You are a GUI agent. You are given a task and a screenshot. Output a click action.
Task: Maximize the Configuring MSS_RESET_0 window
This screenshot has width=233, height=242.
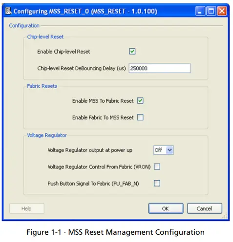click(211, 11)
